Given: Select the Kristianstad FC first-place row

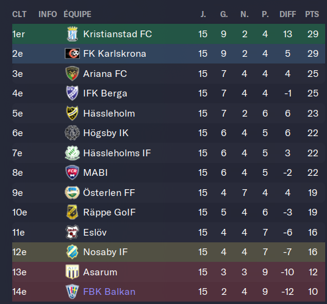Looking at the screenshot, I should coord(168,34).
